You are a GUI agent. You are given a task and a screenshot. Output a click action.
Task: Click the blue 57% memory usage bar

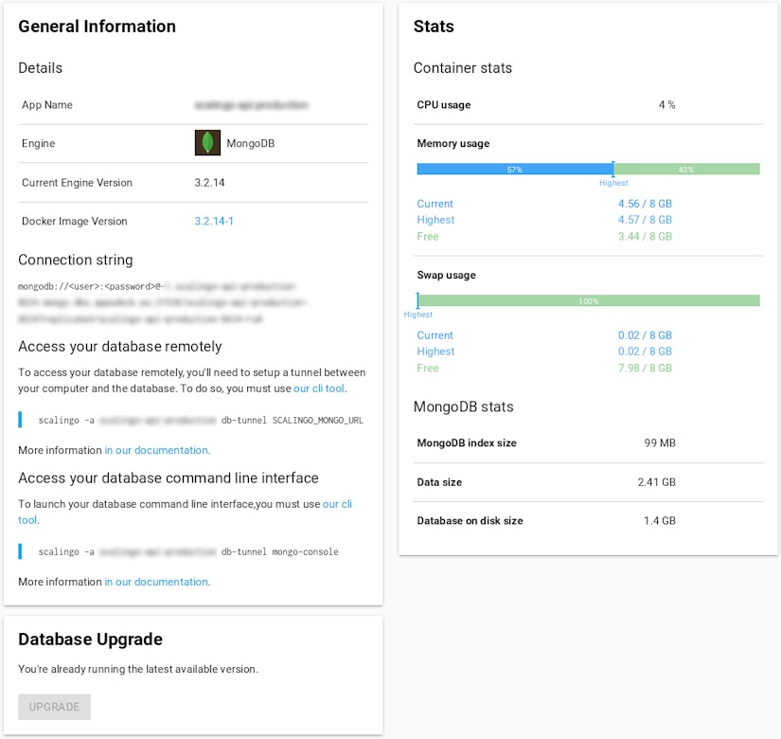pyautogui.click(x=515, y=169)
